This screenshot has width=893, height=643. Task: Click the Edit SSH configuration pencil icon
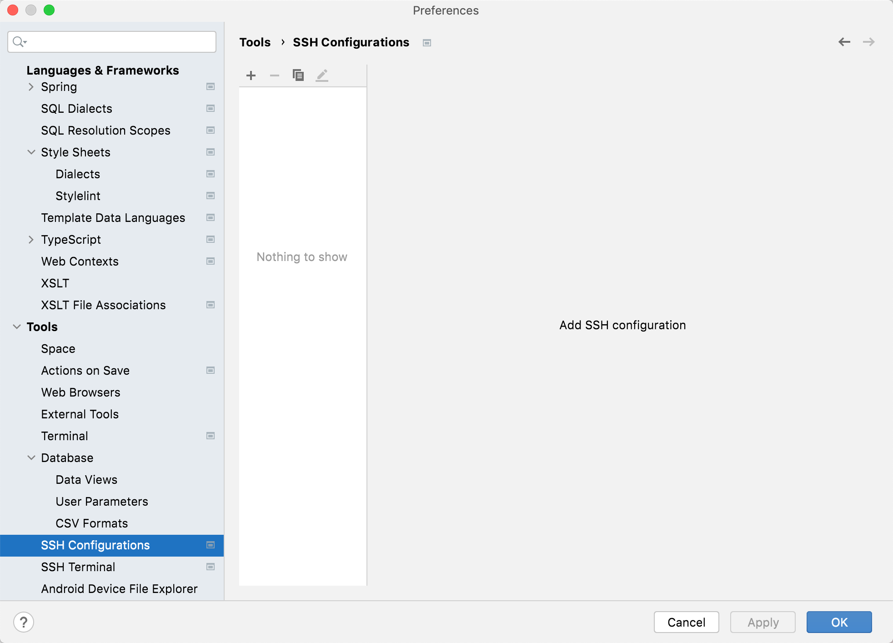321,75
